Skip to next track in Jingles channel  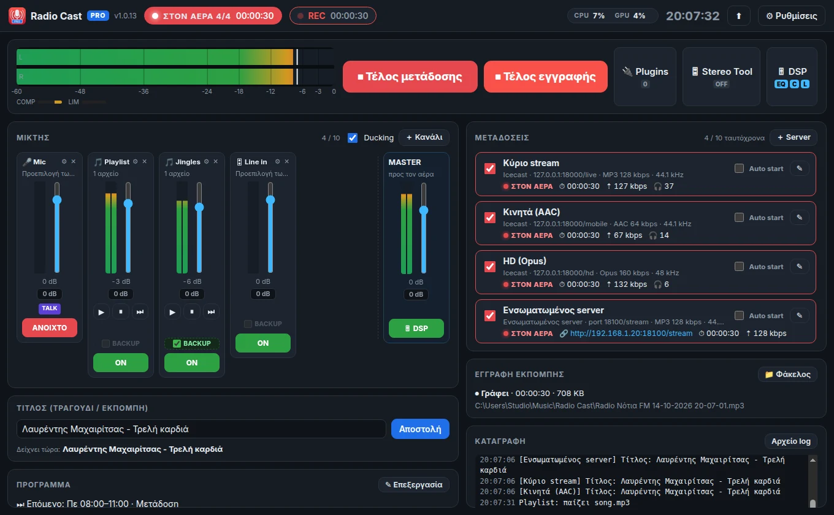click(x=212, y=312)
